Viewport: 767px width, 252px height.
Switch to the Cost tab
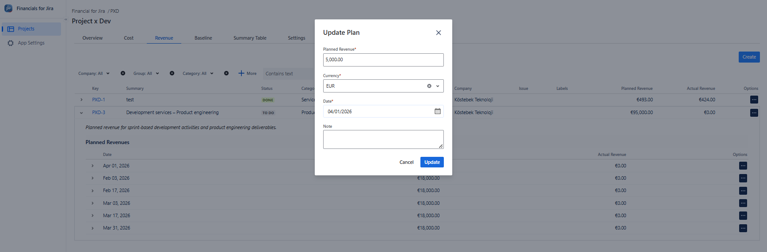pos(129,38)
